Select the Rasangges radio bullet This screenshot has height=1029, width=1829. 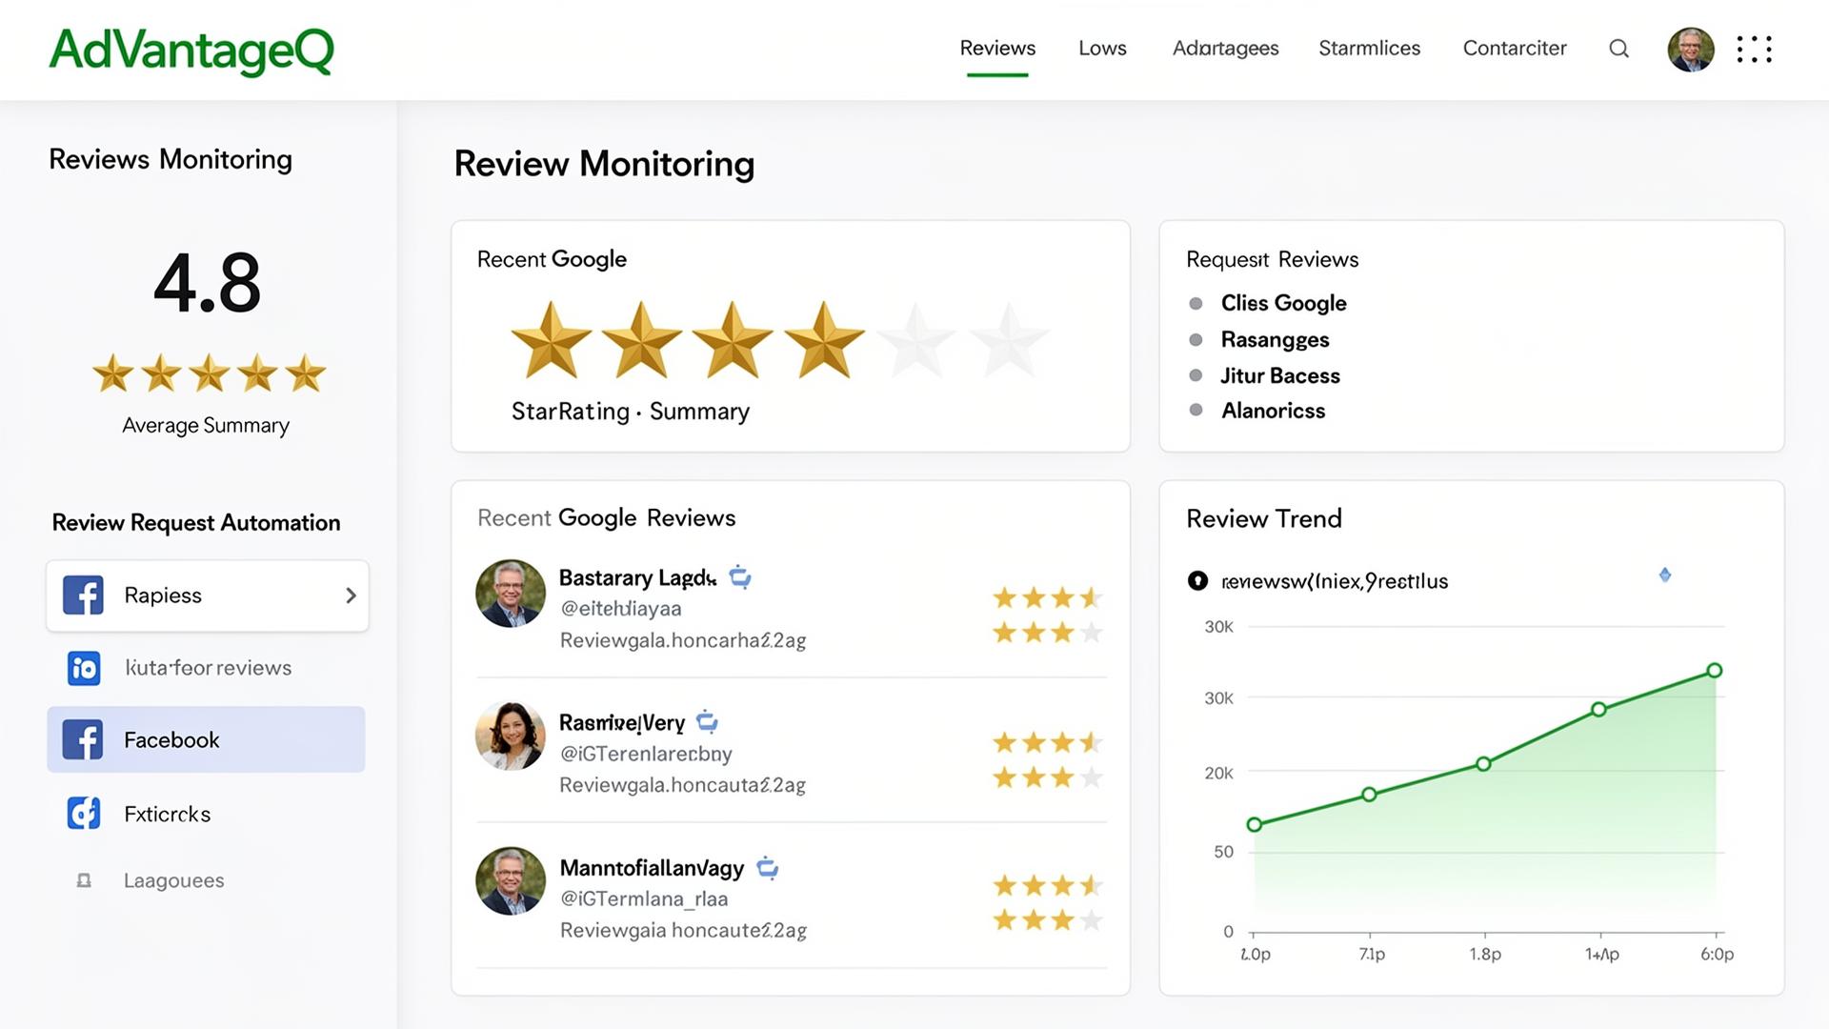[x=1196, y=340]
